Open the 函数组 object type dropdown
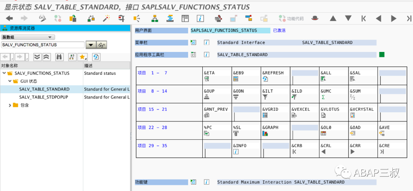This screenshot has height=191, width=413. [28, 37]
